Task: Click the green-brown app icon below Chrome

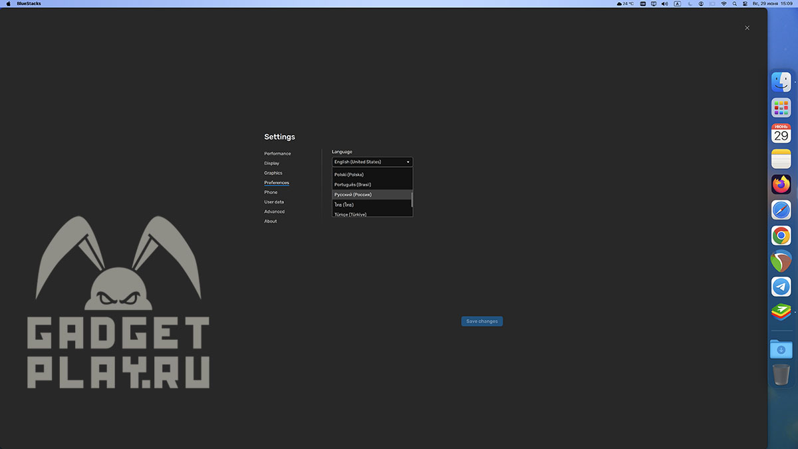Action: pos(781,261)
